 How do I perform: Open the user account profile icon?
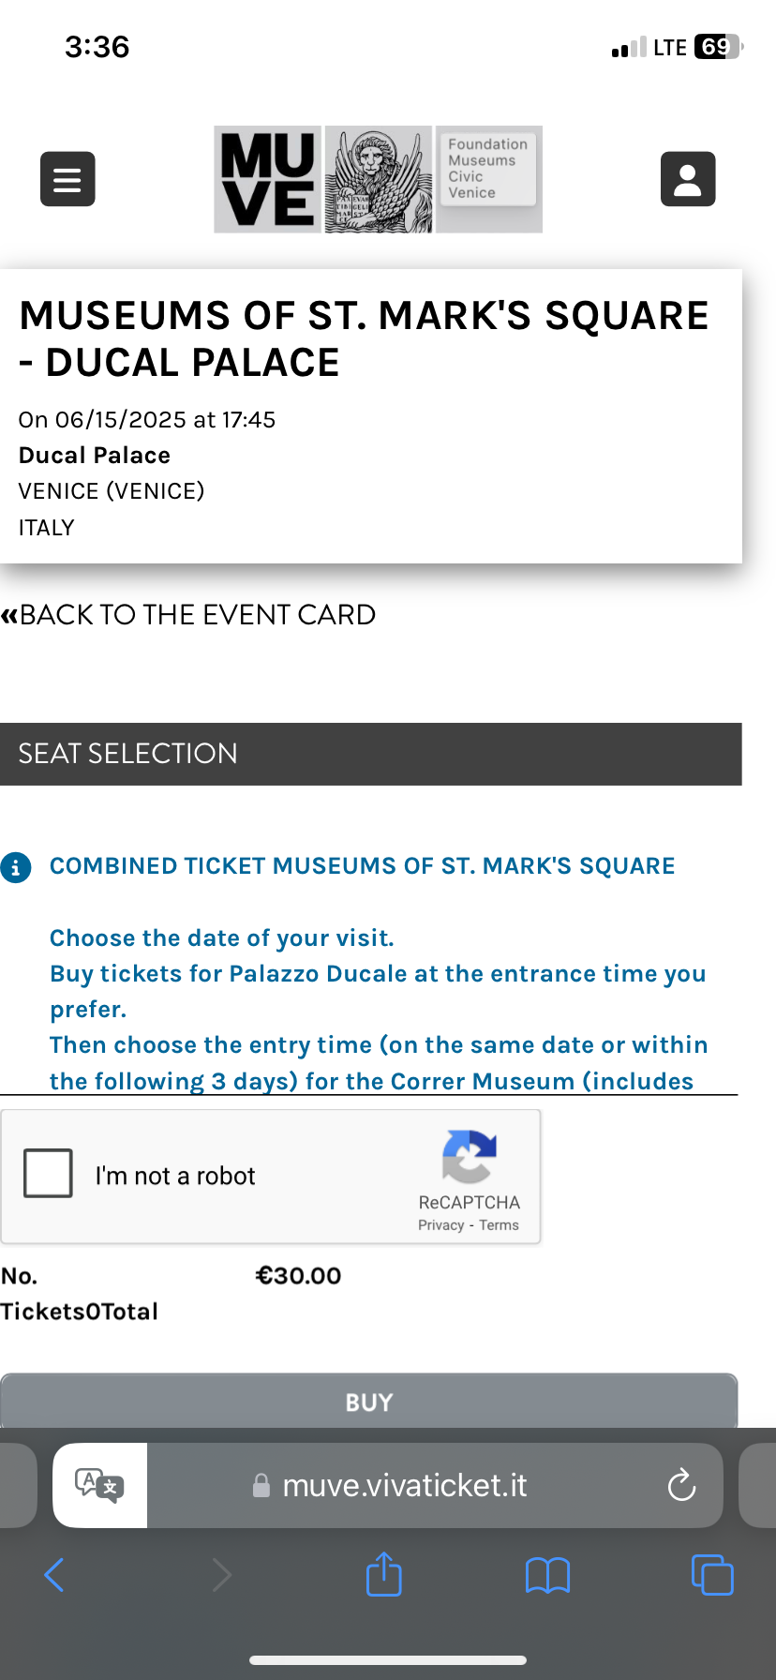(688, 178)
